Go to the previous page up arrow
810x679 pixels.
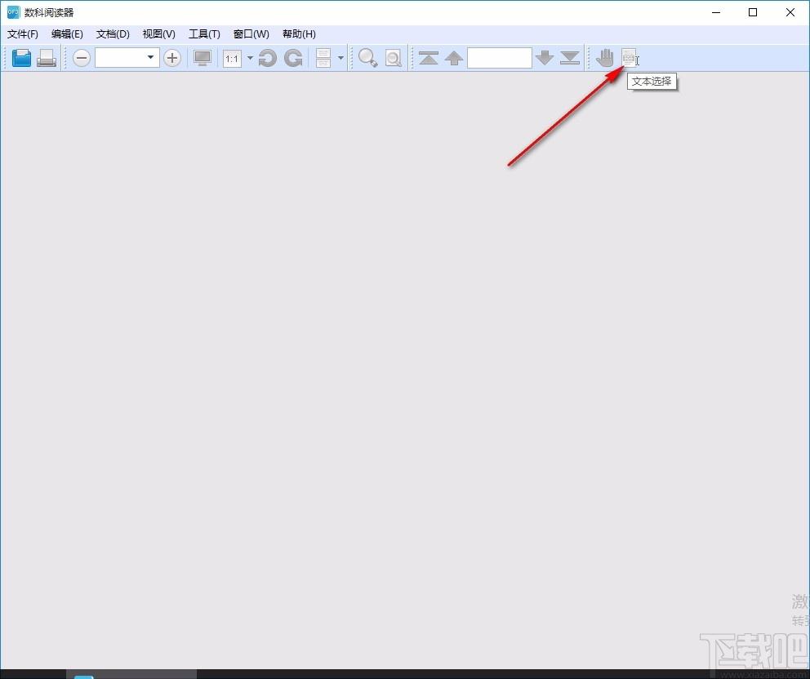pos(453,58)
